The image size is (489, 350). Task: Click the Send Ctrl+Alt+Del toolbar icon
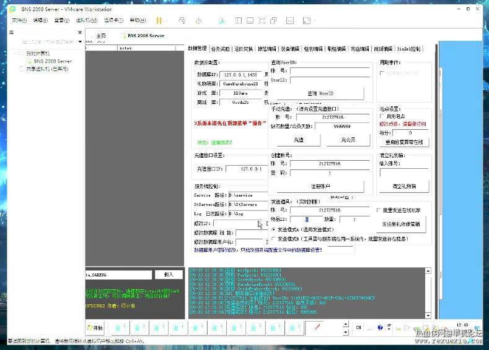[182, 20]
